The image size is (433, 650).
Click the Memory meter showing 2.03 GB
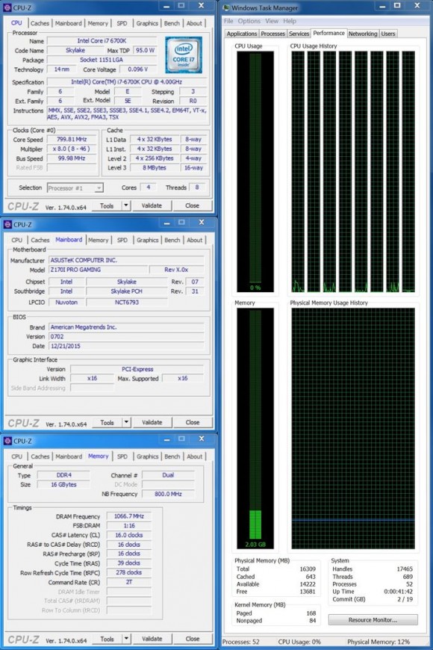(x=255, y=429)
